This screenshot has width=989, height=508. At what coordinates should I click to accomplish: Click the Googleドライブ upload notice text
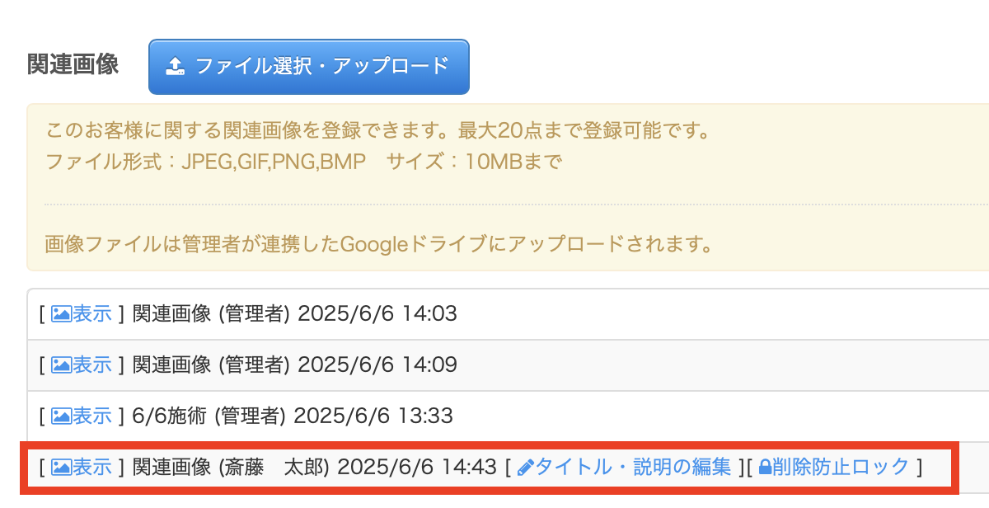[379, 244]
